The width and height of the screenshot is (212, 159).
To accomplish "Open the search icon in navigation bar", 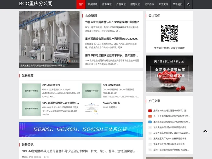I will (x=188, y=4).
